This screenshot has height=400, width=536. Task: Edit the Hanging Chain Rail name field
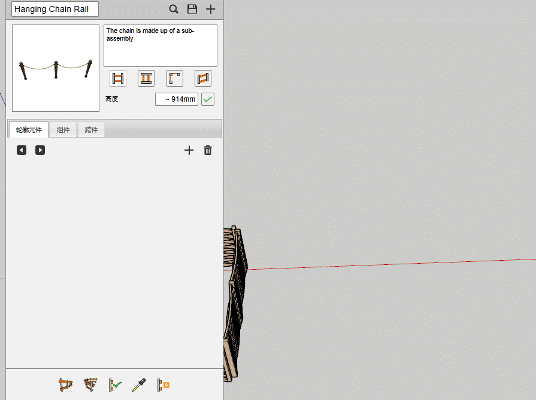(55, 9)
